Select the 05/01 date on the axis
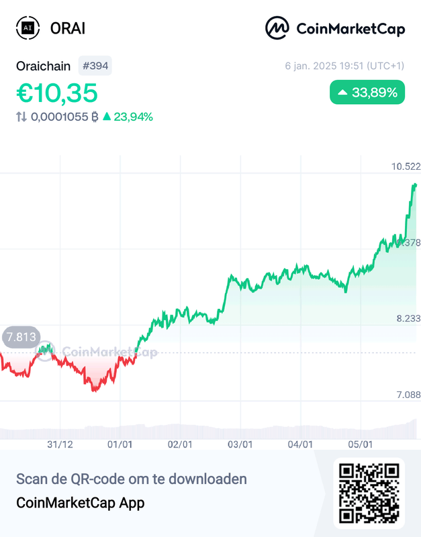Image resolution: width=421 pixels, height=537 pixels. [x=360, y=444]
